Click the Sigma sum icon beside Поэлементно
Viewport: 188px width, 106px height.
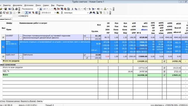(41, 9)
